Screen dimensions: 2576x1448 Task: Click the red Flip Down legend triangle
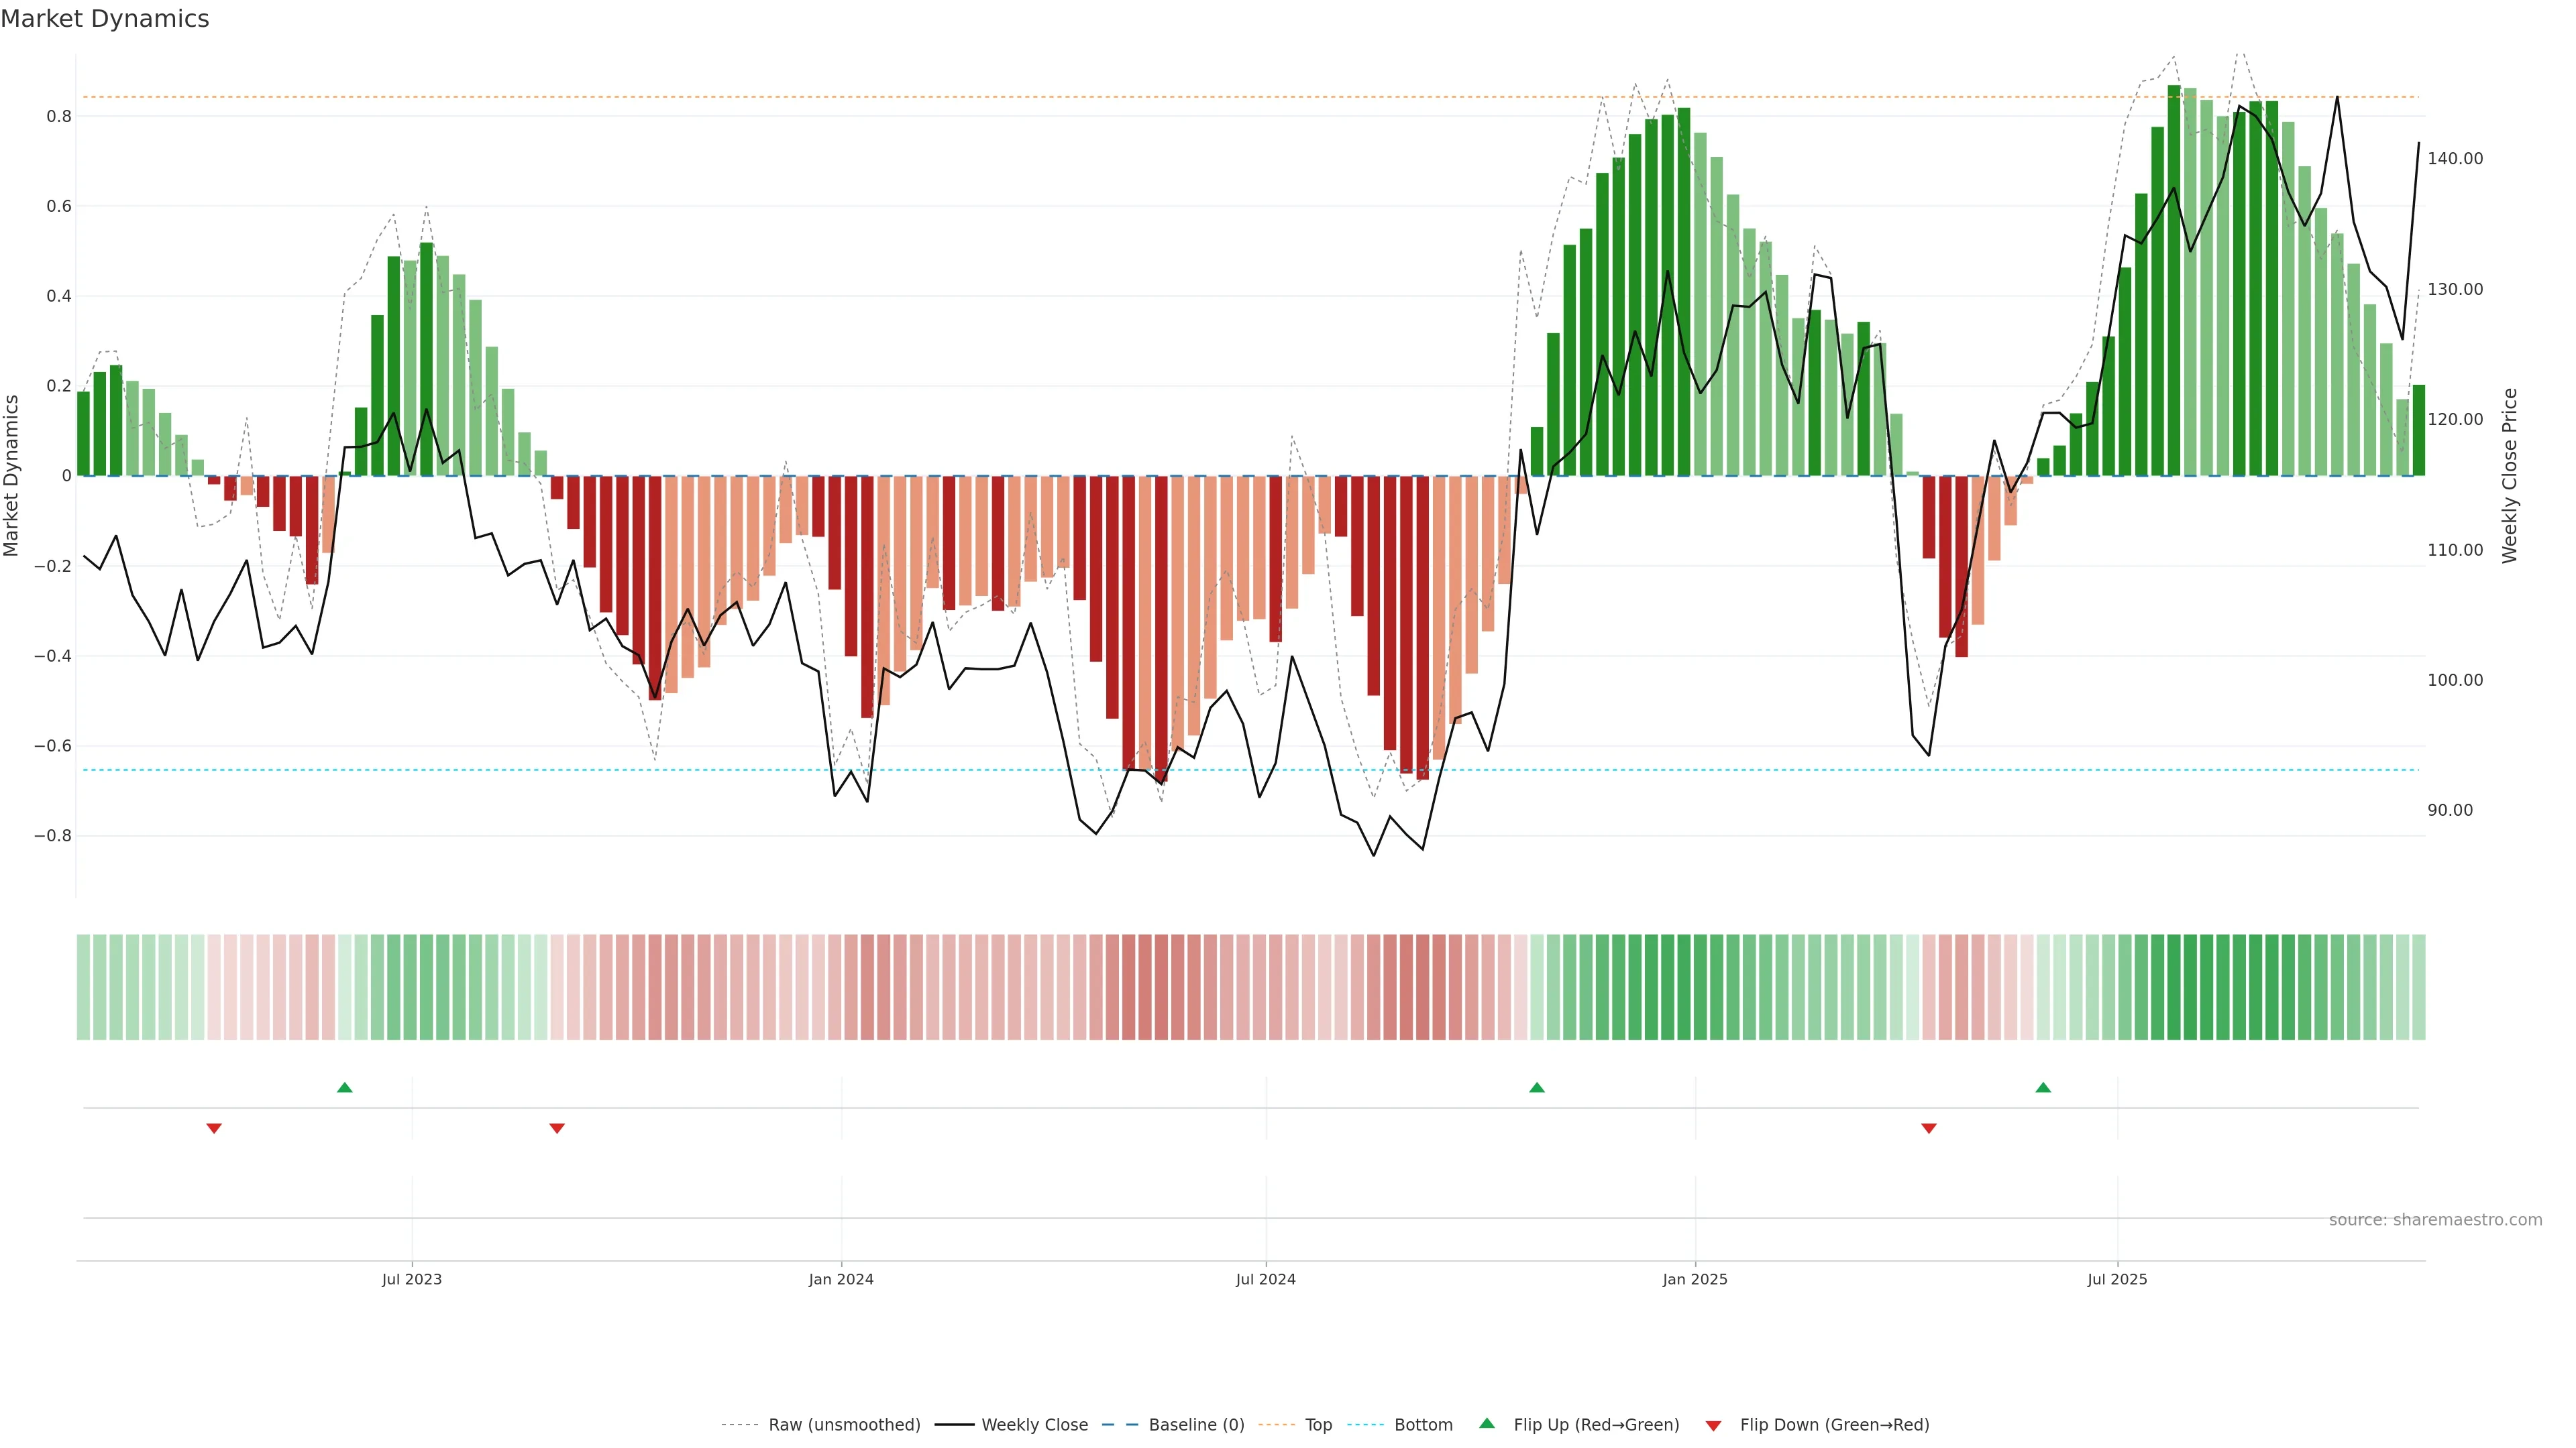1713,1425
